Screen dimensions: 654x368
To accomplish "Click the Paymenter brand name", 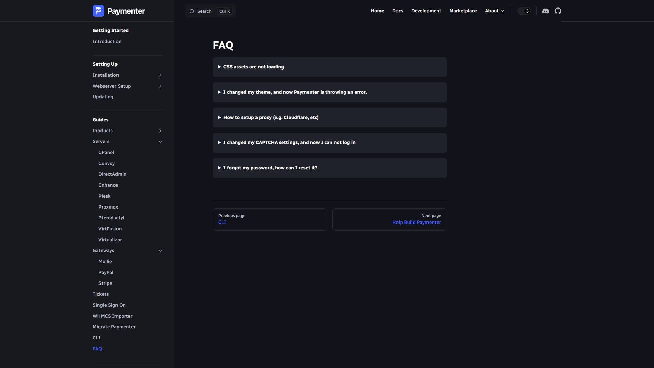I will pyautogui.click(x=126, y=11).
